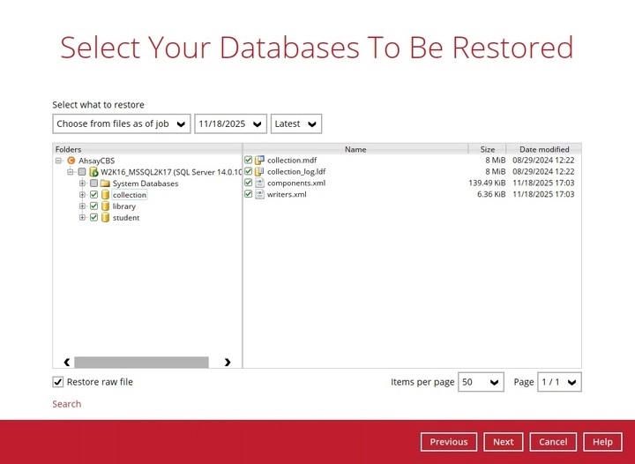Click the folder tree right scroll arrow
Image resolution: width=635 pixels, height=464 pixels.
228,362
